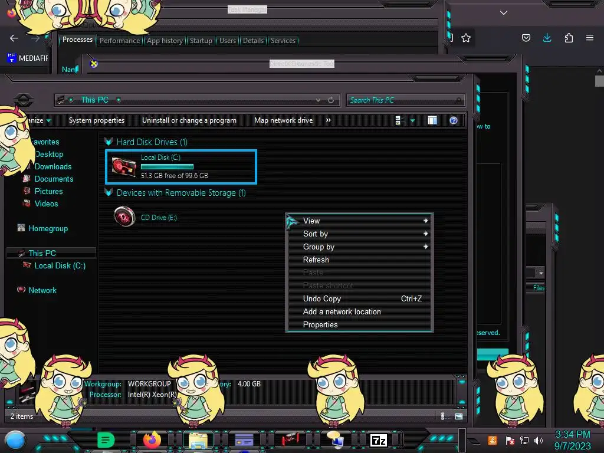This screenshot has height=453, width=604.
Task: Choose Refresh from the context menu
Action: (x=360, y=260)
